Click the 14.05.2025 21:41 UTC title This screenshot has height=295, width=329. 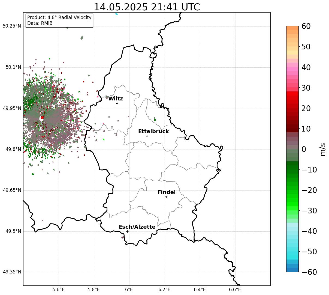click(147, 7)
